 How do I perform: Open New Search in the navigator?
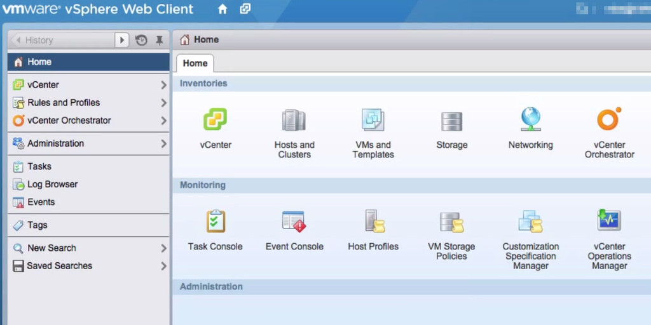88,248
